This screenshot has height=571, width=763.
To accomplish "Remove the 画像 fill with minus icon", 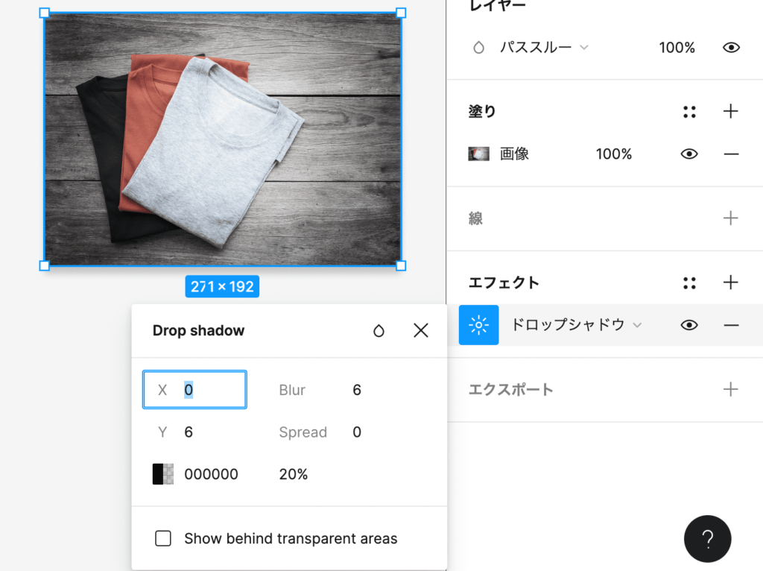I will pyautogui.click(x=731, y=154).
